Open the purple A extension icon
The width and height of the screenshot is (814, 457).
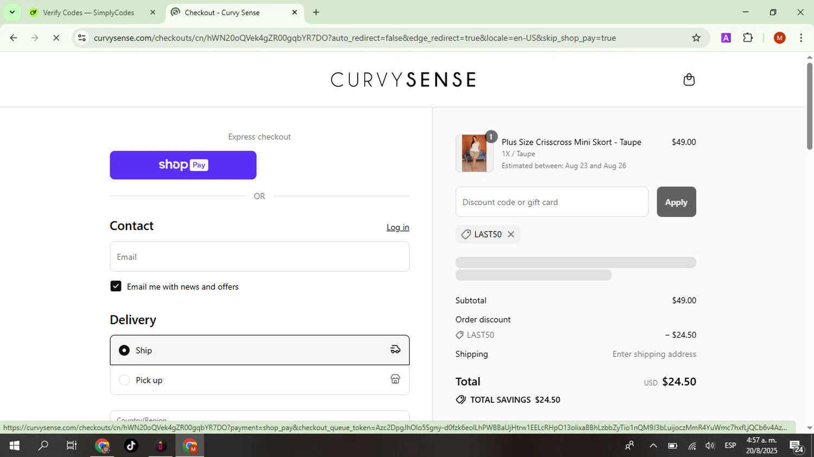tap(726, 38)
